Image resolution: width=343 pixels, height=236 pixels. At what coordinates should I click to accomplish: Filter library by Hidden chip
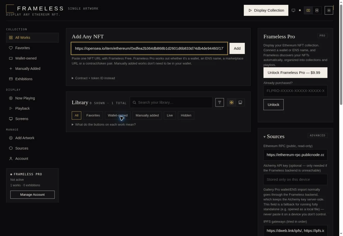click(x=186, y=115)
